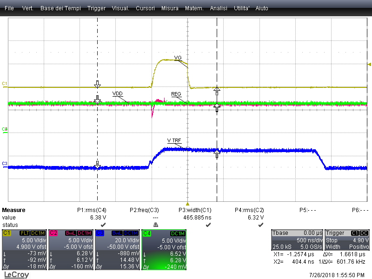Click the date and time stamp
This screenshot has height=279, width=372.
[x=337, y=275]
